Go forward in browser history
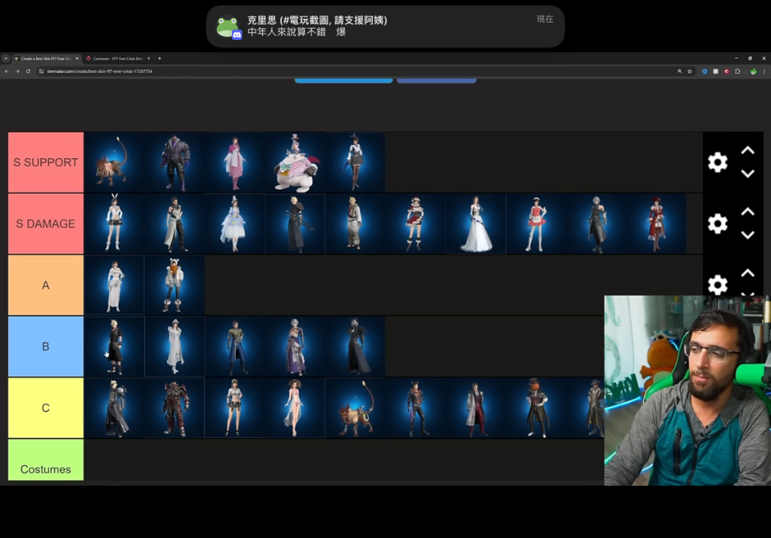Image resolution: width=771 pixels, height=538 pixels. coord(17,71)
